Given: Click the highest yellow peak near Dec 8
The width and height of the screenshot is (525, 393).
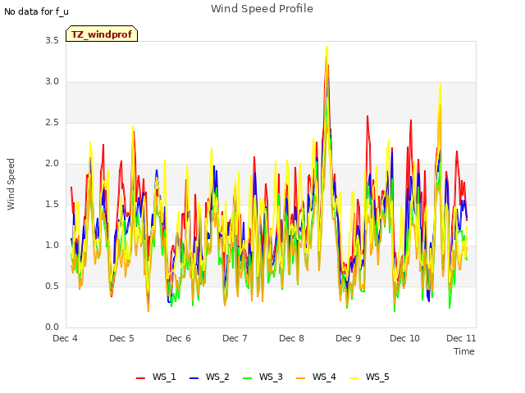Looking at the screenshot, I should 326,47.
